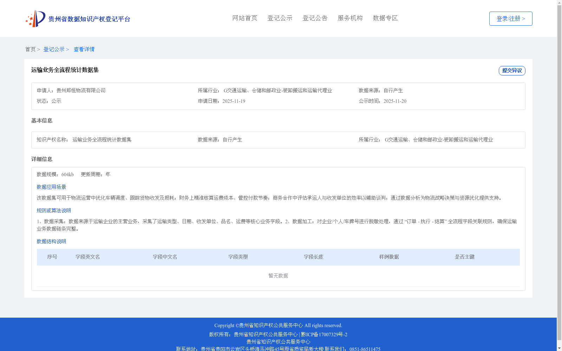Click the 序号 column header
Image resolution: width=562 pixels, height=351 pixels.
tap(52, 257)
